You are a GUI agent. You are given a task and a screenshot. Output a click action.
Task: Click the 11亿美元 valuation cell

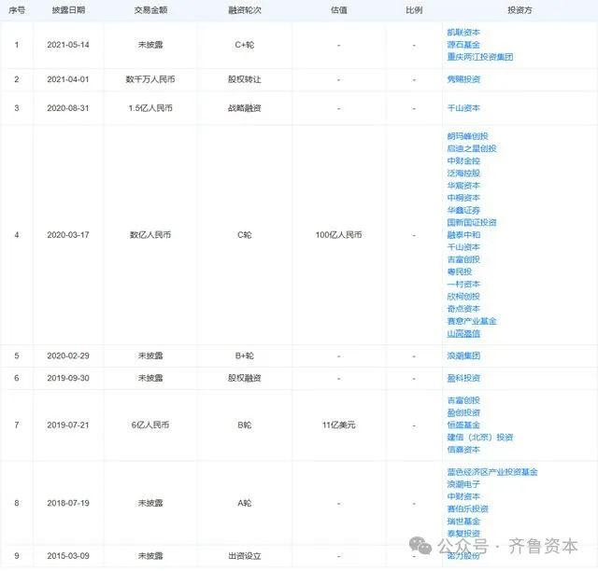click(x=338, y=425)
